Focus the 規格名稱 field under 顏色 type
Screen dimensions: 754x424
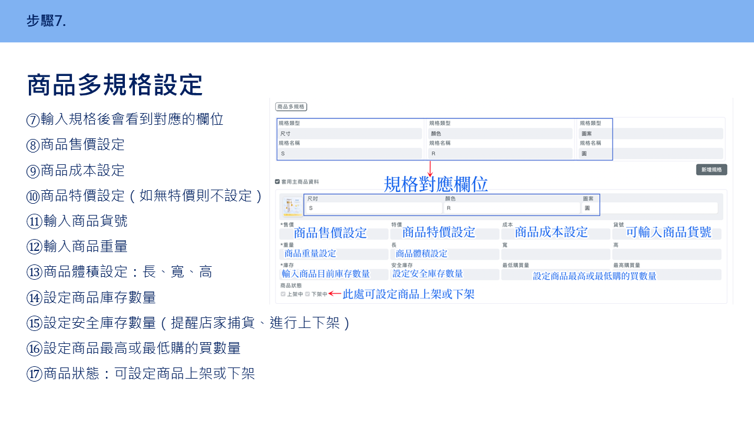(500, 153)
